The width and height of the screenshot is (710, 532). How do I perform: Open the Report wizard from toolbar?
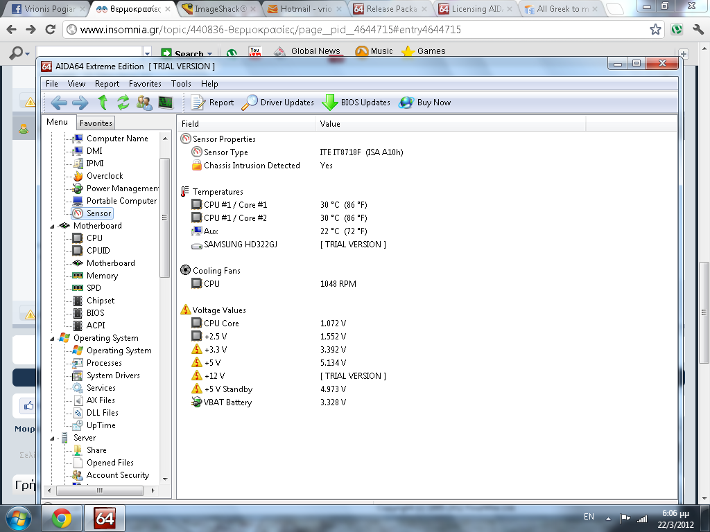pos(212,103)
